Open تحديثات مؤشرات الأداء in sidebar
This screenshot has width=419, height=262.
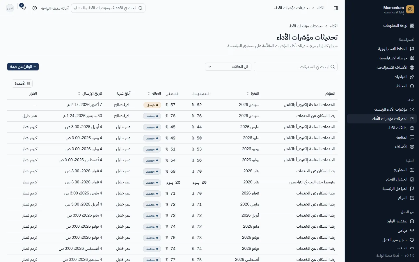[382, 119]
